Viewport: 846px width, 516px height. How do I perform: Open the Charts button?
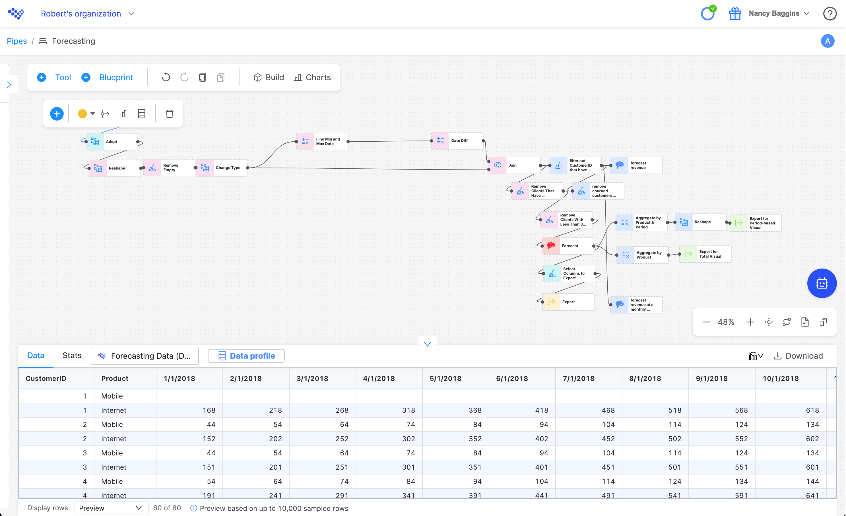pyautogui.click(x=312, y=77)
